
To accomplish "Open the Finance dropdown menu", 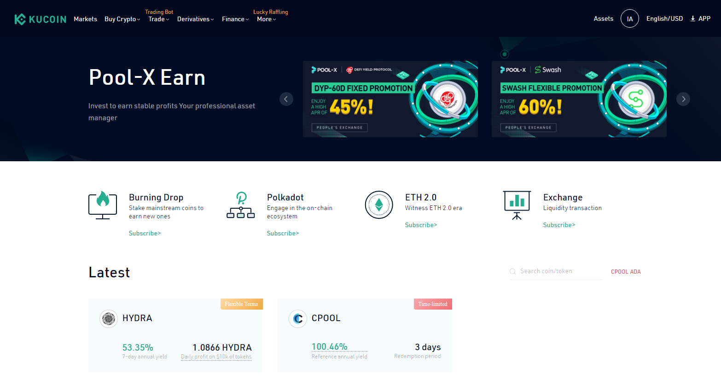I will 235,19.
